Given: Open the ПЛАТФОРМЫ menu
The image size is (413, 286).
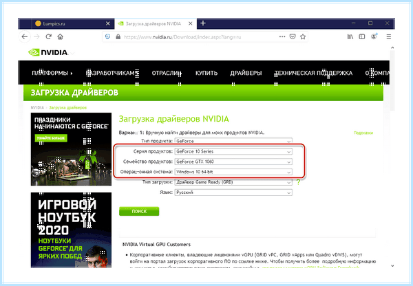Looking at the screenshot, I should point(52,73).
